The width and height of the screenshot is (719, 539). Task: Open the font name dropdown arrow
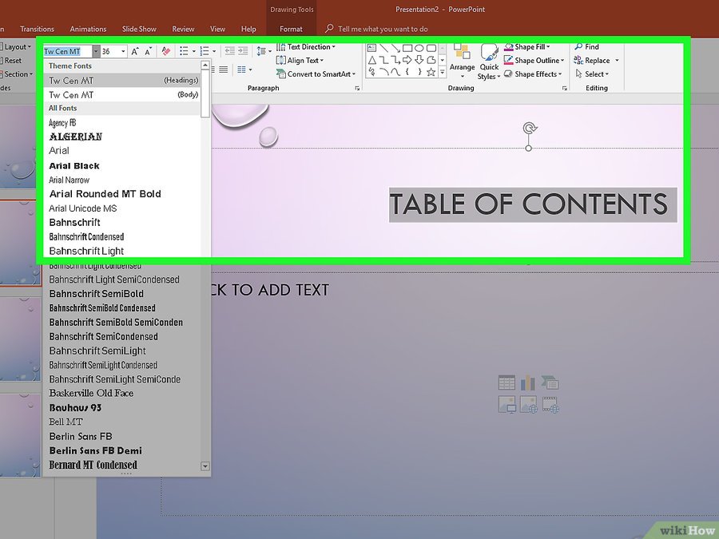pyautogui.click(x=96, y=51)
